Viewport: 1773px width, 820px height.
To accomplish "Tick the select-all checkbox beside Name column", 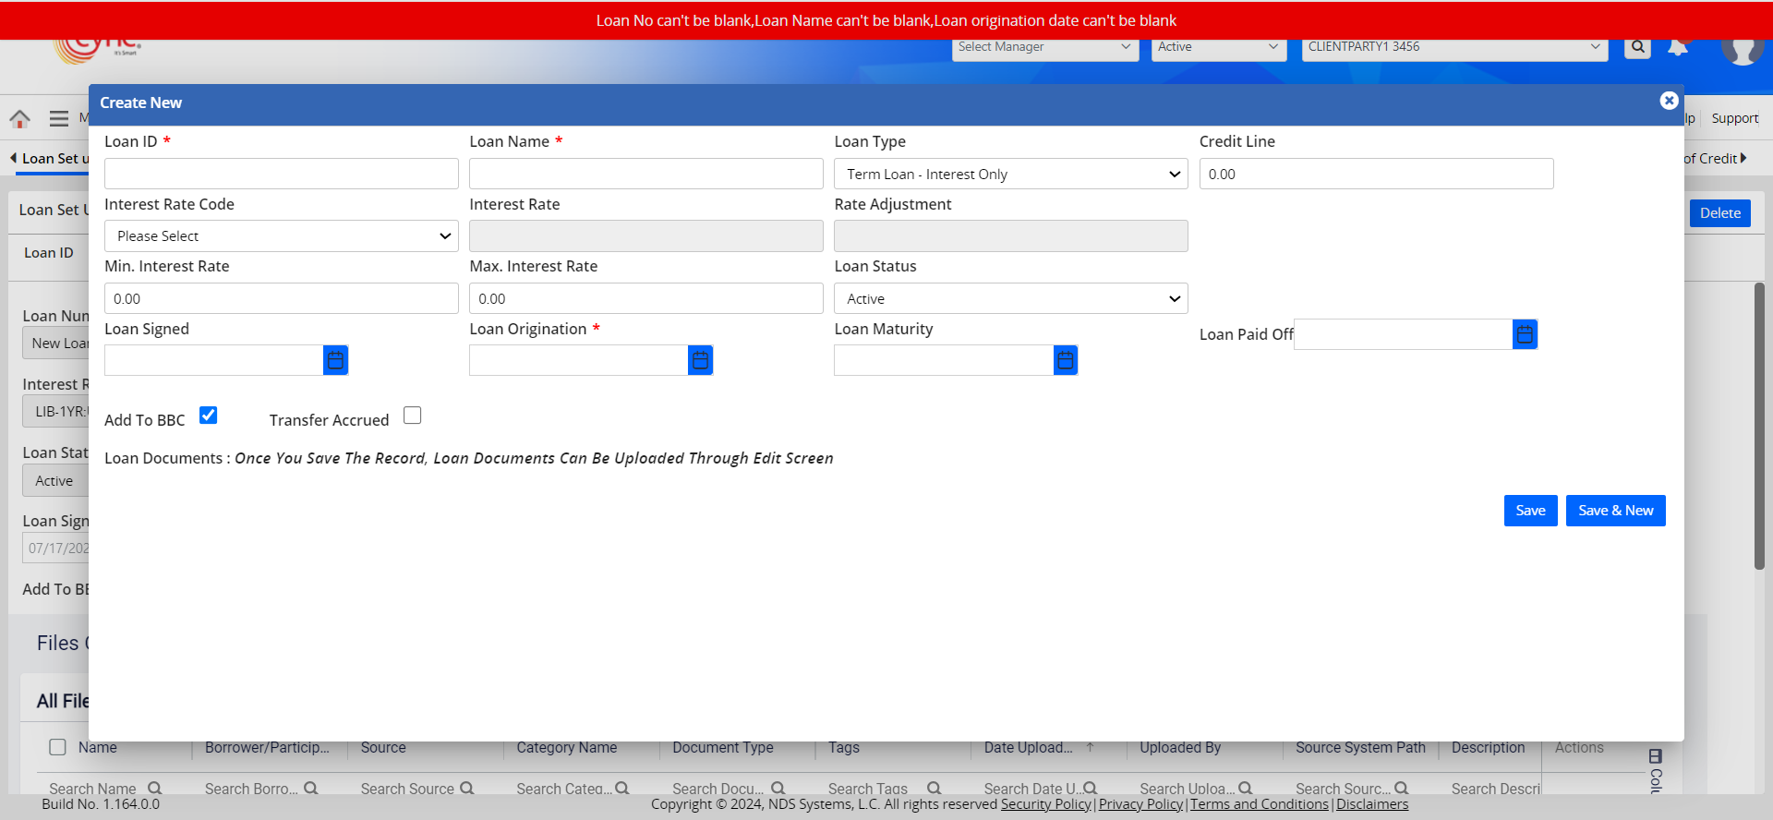I will click(x=57, y=747).
